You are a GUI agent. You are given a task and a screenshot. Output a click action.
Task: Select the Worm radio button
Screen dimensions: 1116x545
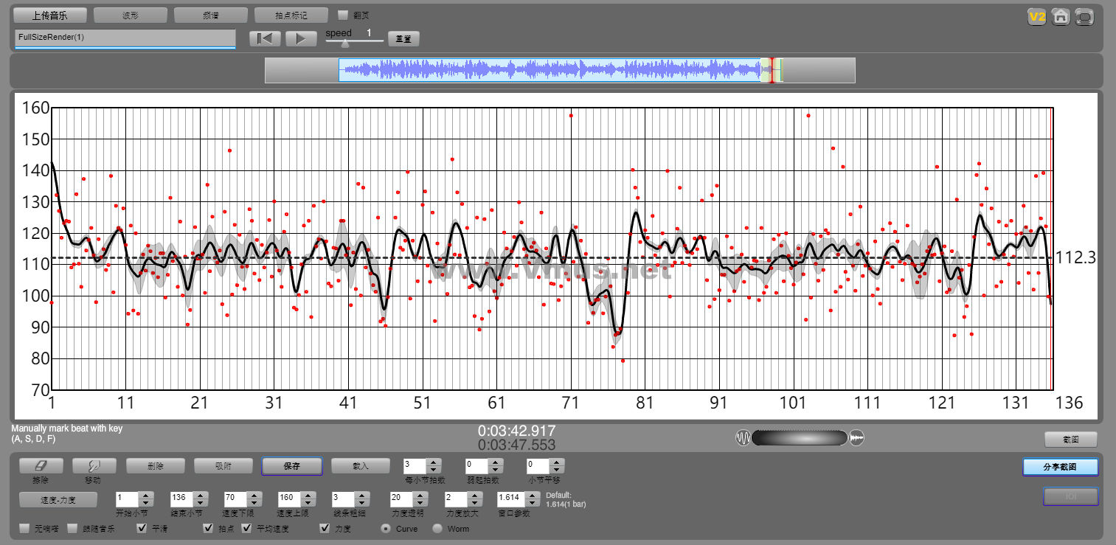437,528
